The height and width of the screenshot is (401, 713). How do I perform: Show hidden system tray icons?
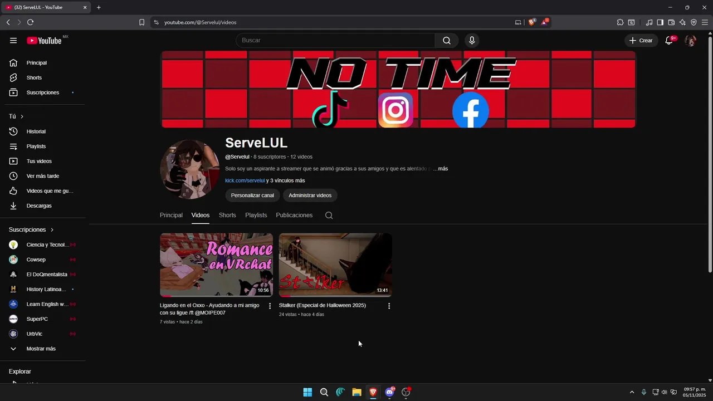[632, 392]
